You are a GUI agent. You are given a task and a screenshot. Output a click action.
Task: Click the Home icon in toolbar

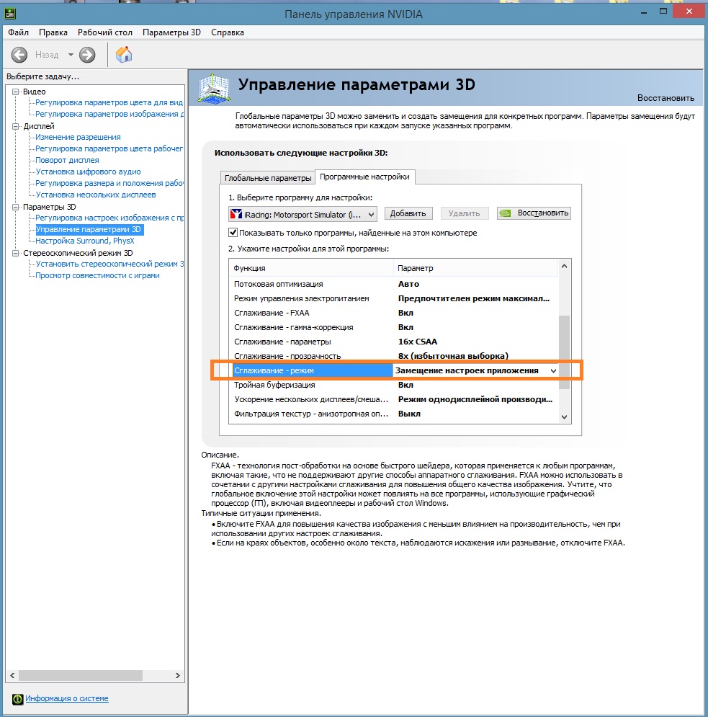click(x=124, y=55)
